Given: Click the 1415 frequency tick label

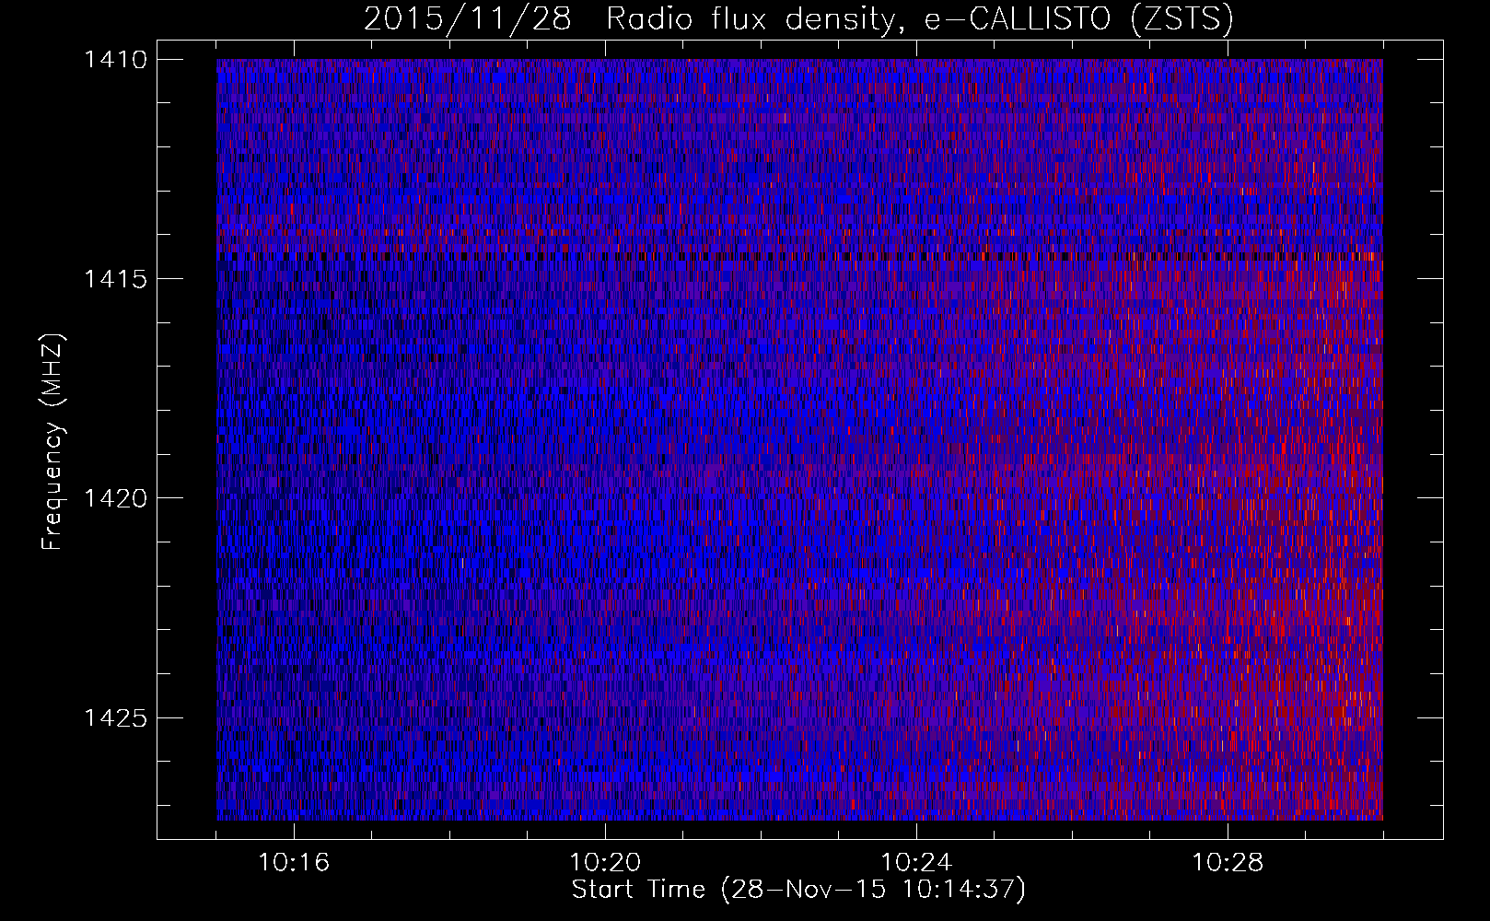Looking at the screenshot, I should pos(115,279).
